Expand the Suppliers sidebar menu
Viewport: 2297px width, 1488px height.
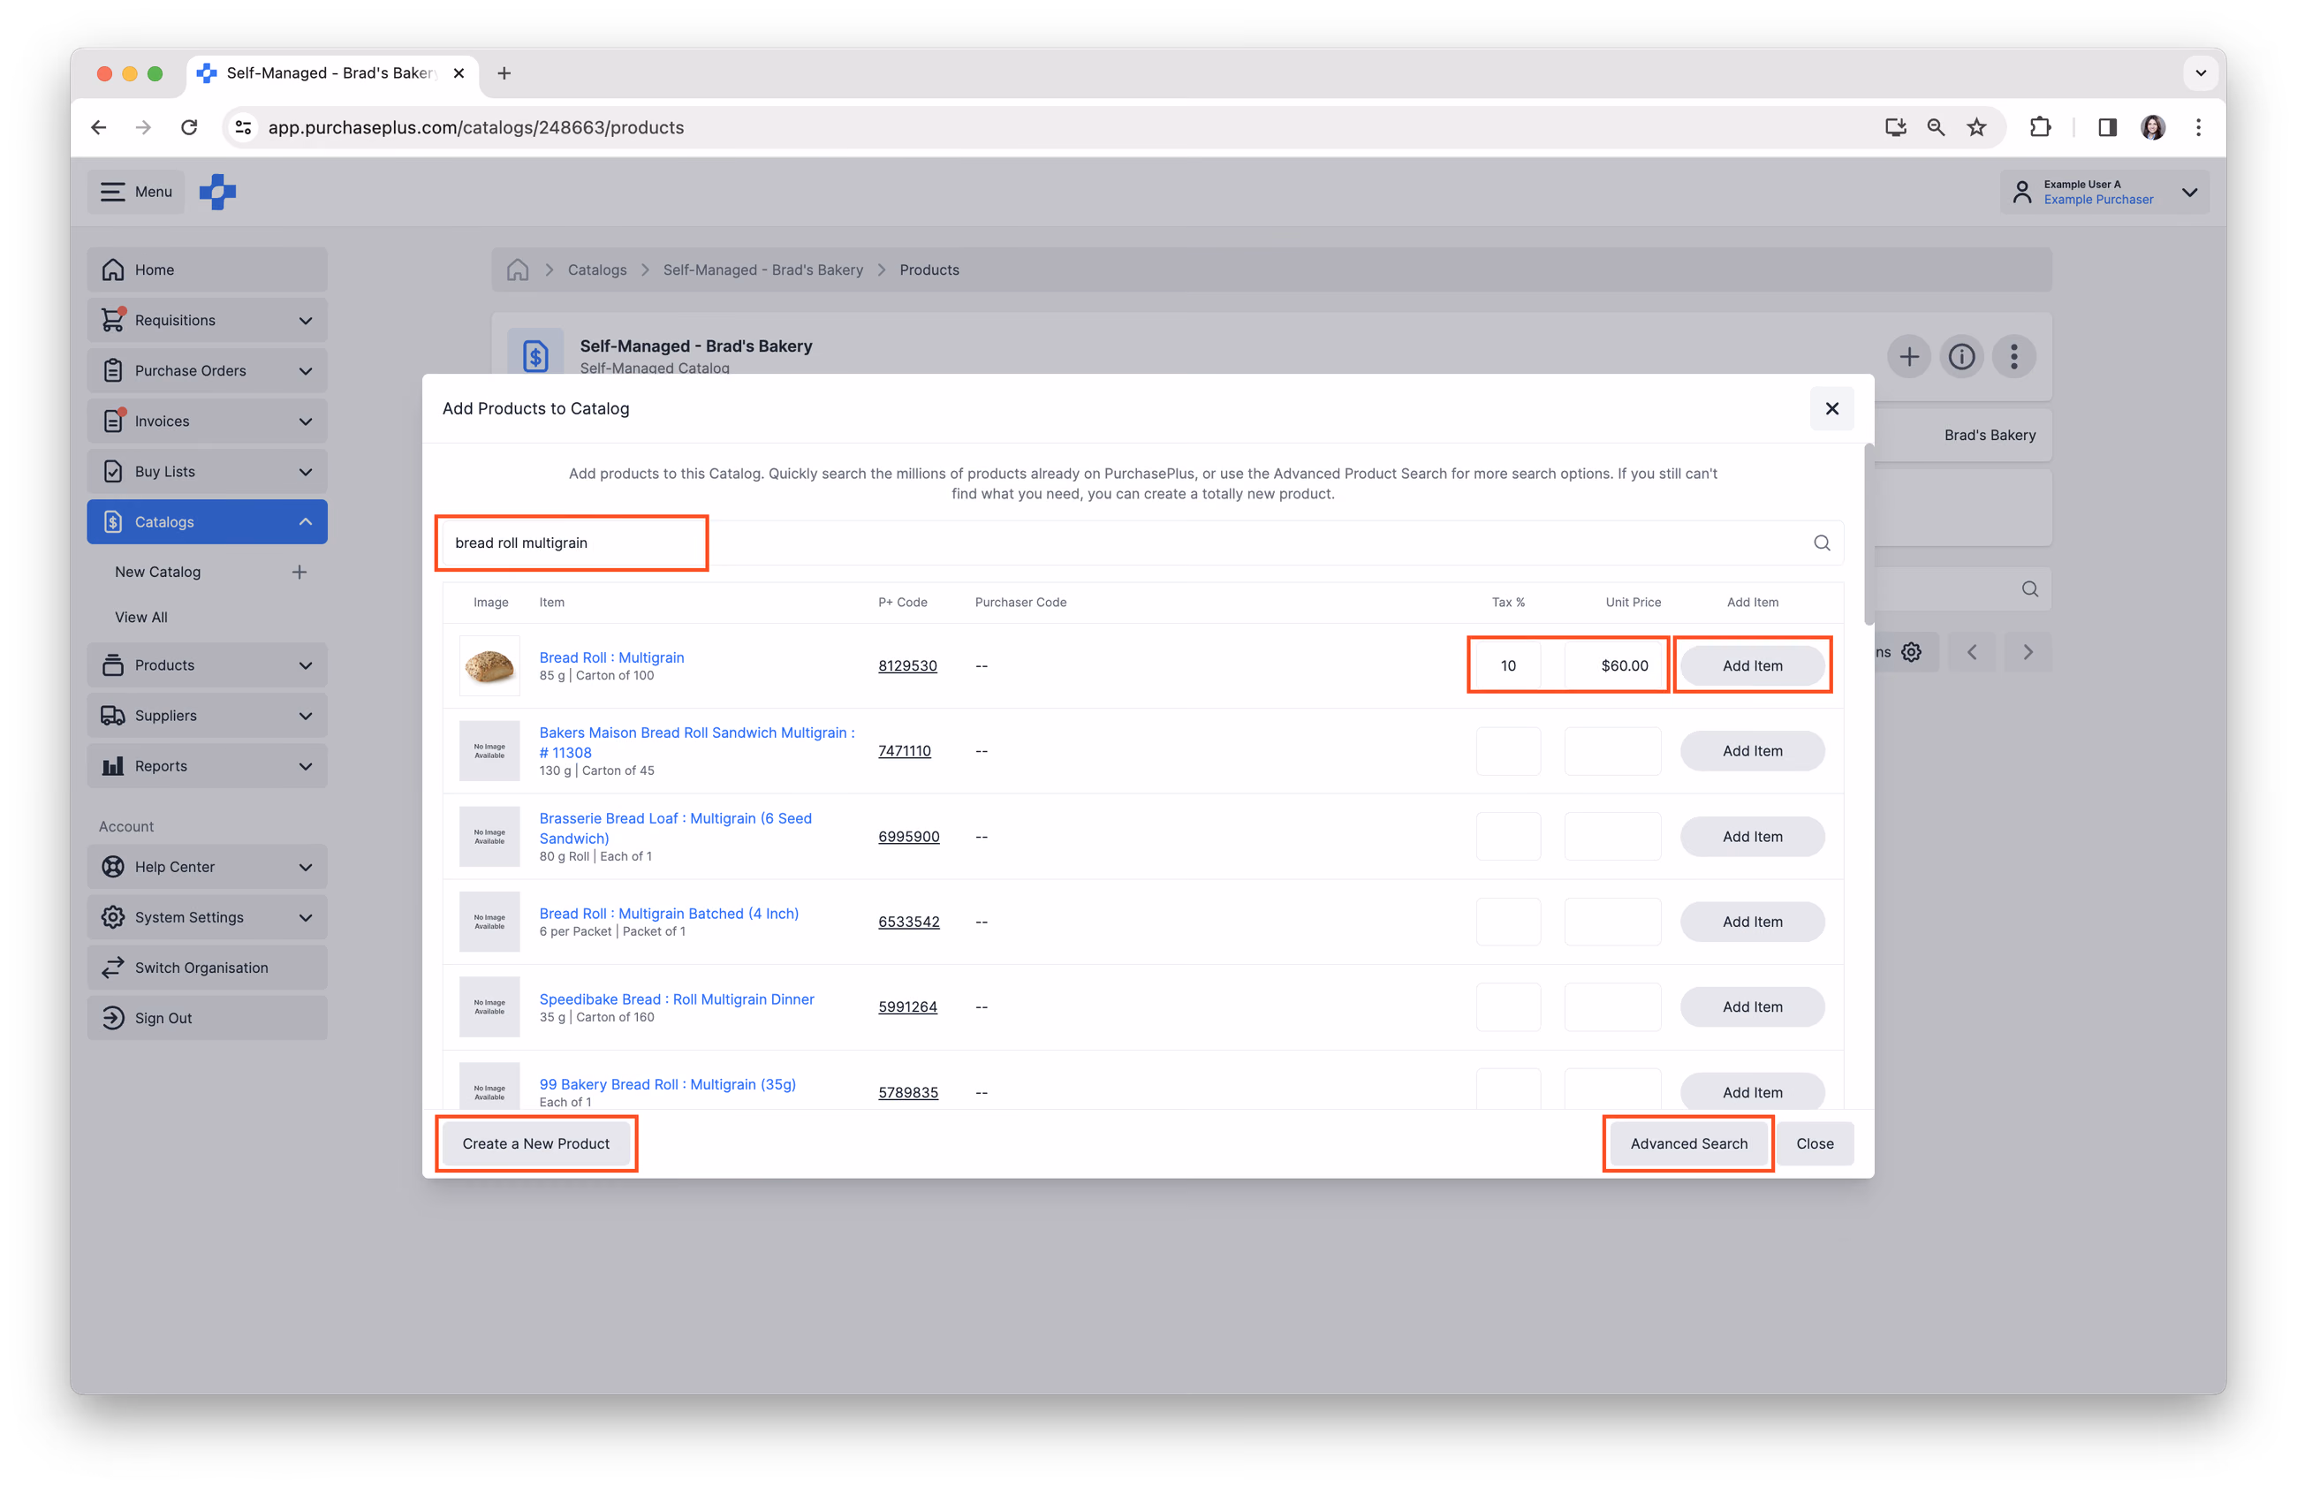pos(207,715)
